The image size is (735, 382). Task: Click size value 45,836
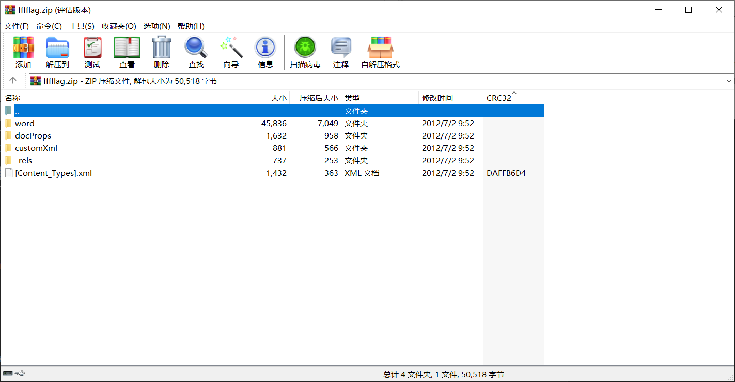coord(274,123)
